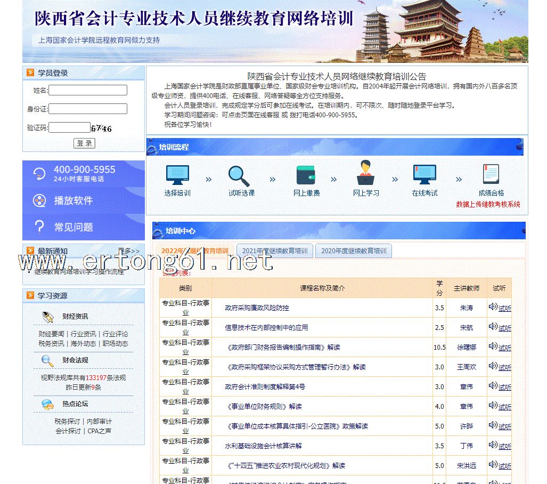Viewport: 547px width, 484px height.
Task: Click the 试听选课 magnifier icon
Action: pos(239,175)
